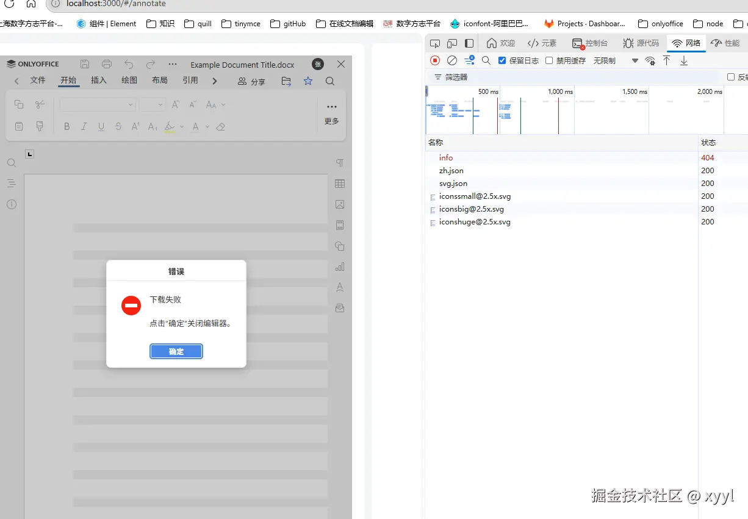Open Shape settings in the right sidebar

(340, 246)
